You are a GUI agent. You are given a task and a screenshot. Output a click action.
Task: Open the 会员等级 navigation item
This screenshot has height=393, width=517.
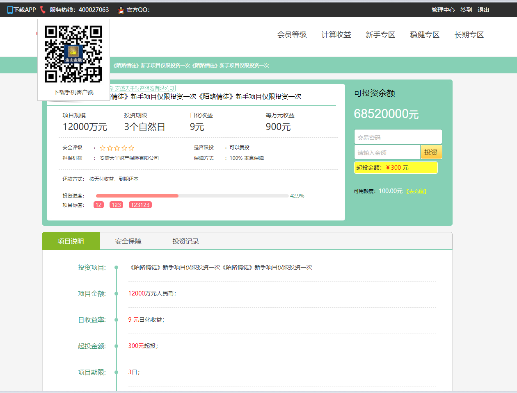[x=292, y=35]
